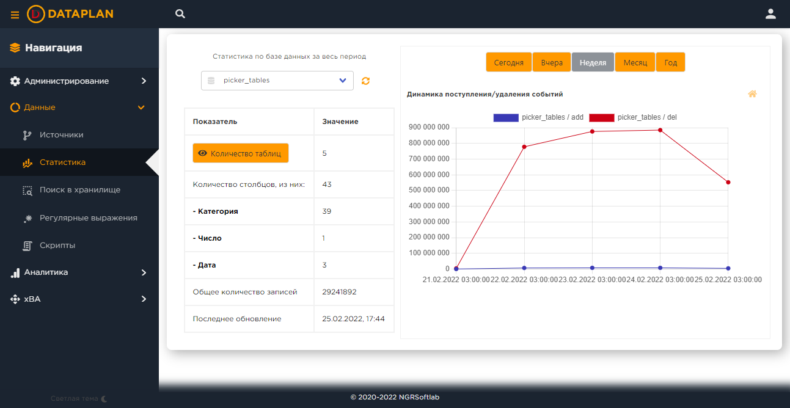Click Количество таблиц button

241,153
